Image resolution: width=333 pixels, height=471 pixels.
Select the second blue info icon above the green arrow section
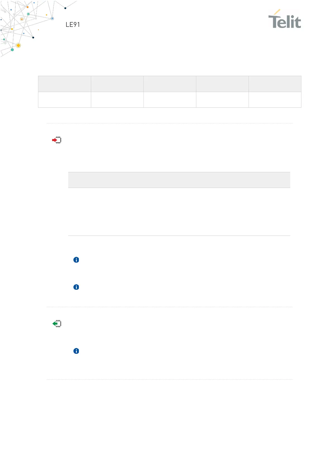click(76, 287)
